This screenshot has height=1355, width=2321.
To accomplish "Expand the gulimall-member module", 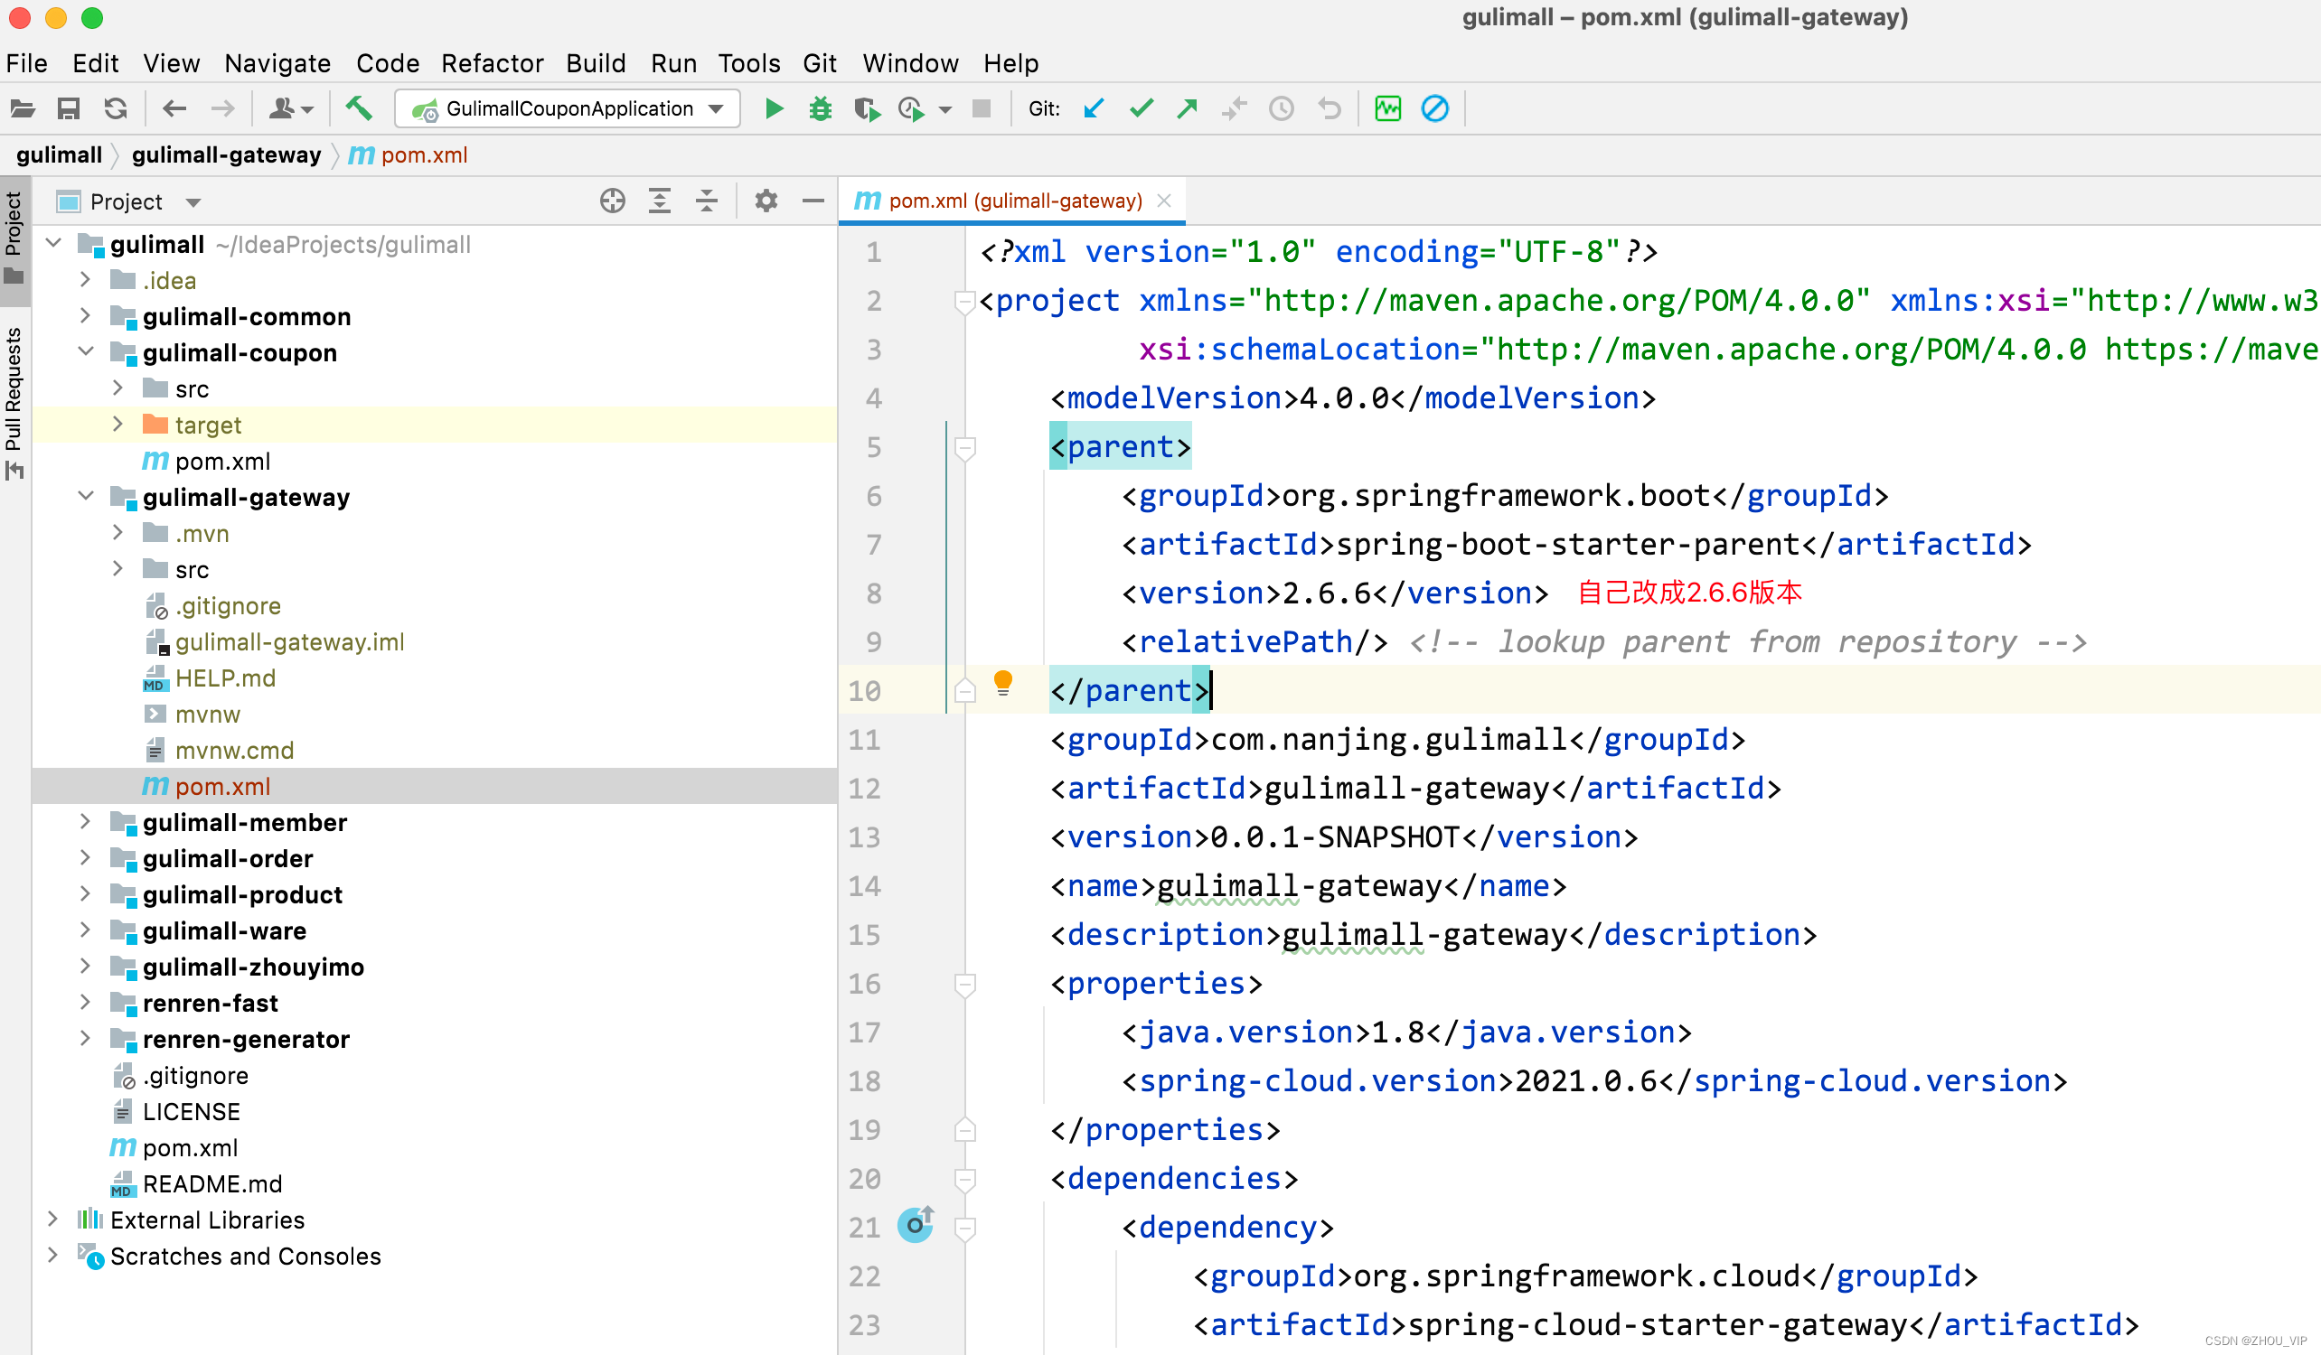I will point(86,821).
